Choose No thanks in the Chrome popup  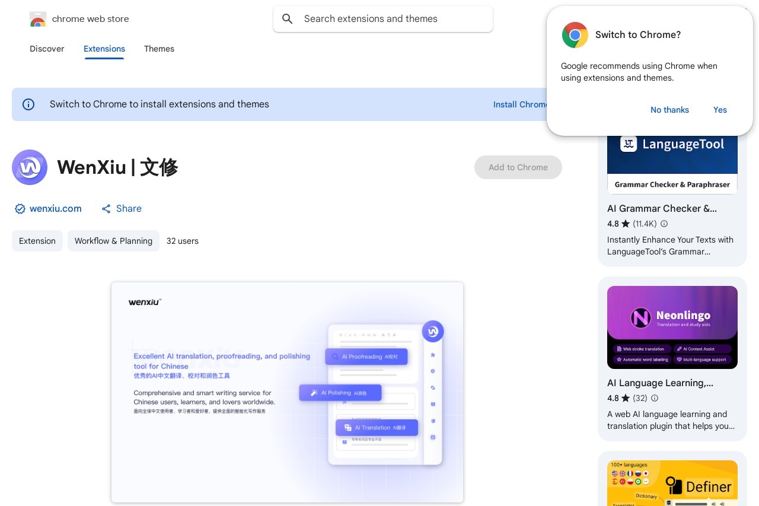pos(669,110)
